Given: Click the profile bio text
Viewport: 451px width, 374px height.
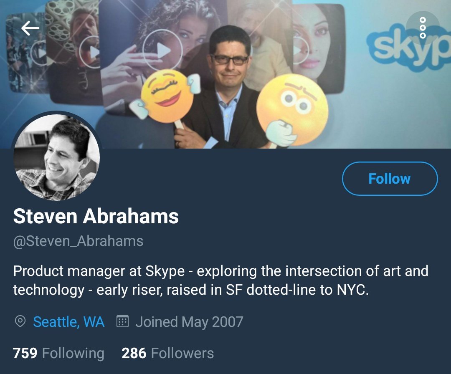Looking at the screenshot, I should (220, 280).
